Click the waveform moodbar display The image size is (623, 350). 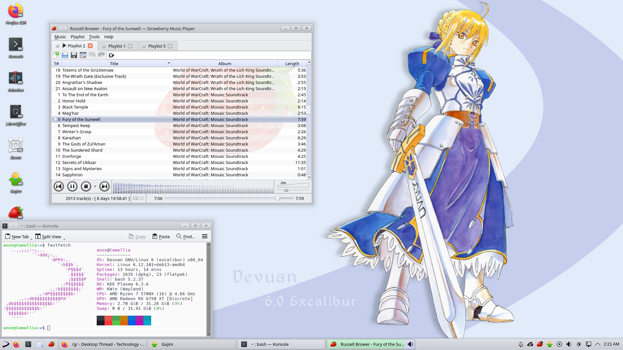pyautogui.click(x=193, y=186)
